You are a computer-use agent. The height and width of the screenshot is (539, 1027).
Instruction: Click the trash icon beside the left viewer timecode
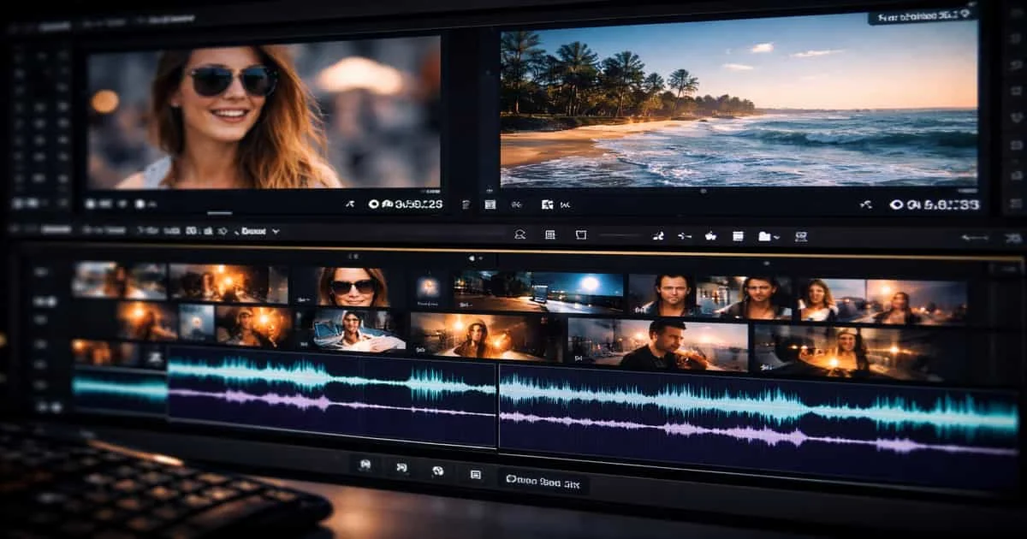[466, 204]
